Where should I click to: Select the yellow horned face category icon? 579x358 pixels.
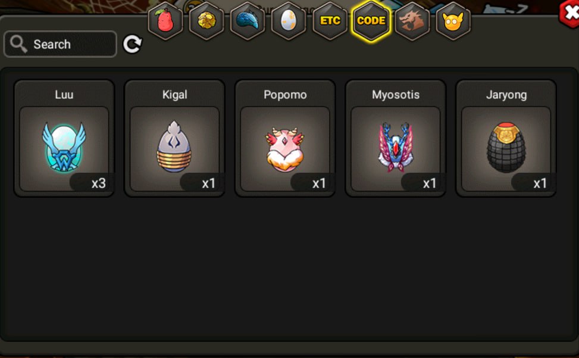tap(453, 21)
